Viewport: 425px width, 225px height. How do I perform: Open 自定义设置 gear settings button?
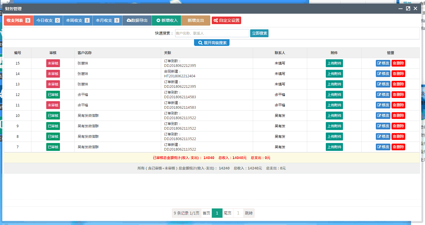[226, 21]
